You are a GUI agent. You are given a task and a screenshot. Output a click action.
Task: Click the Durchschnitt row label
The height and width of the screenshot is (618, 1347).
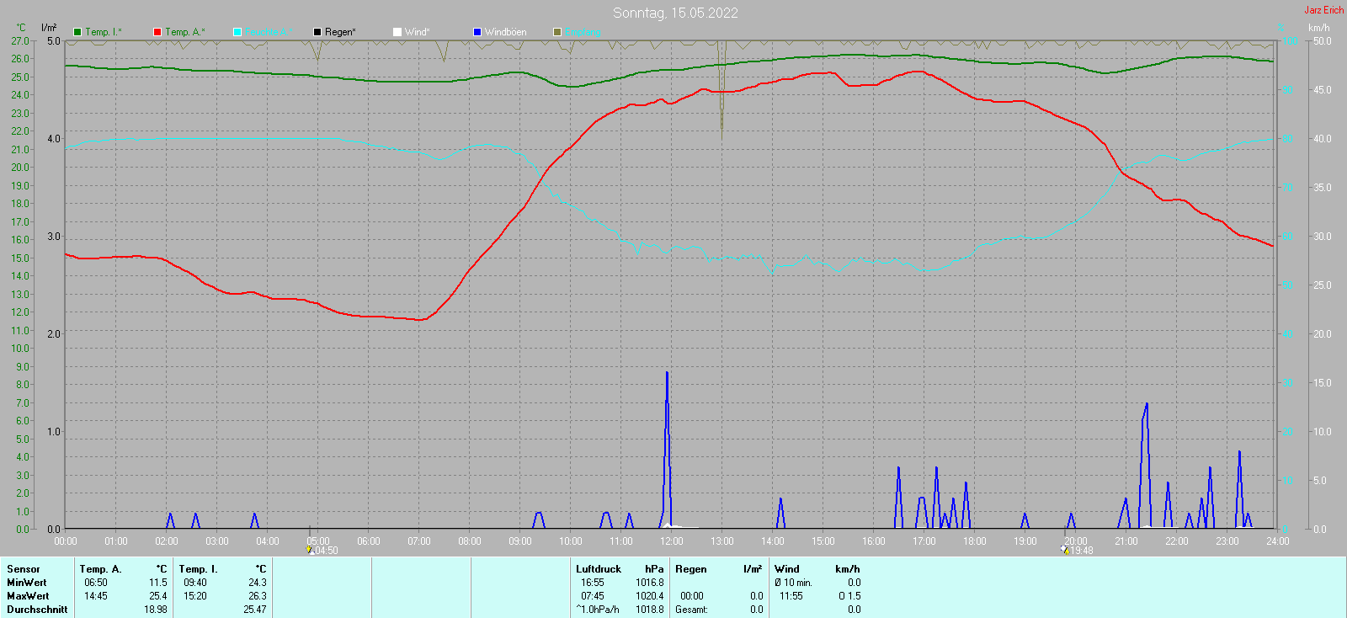[x=37, y=610]
